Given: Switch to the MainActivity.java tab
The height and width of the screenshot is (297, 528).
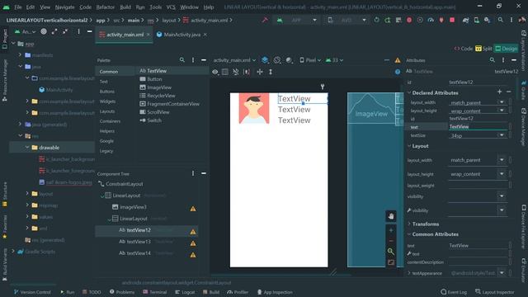Looking at the screenshot, I should point(181,35).
